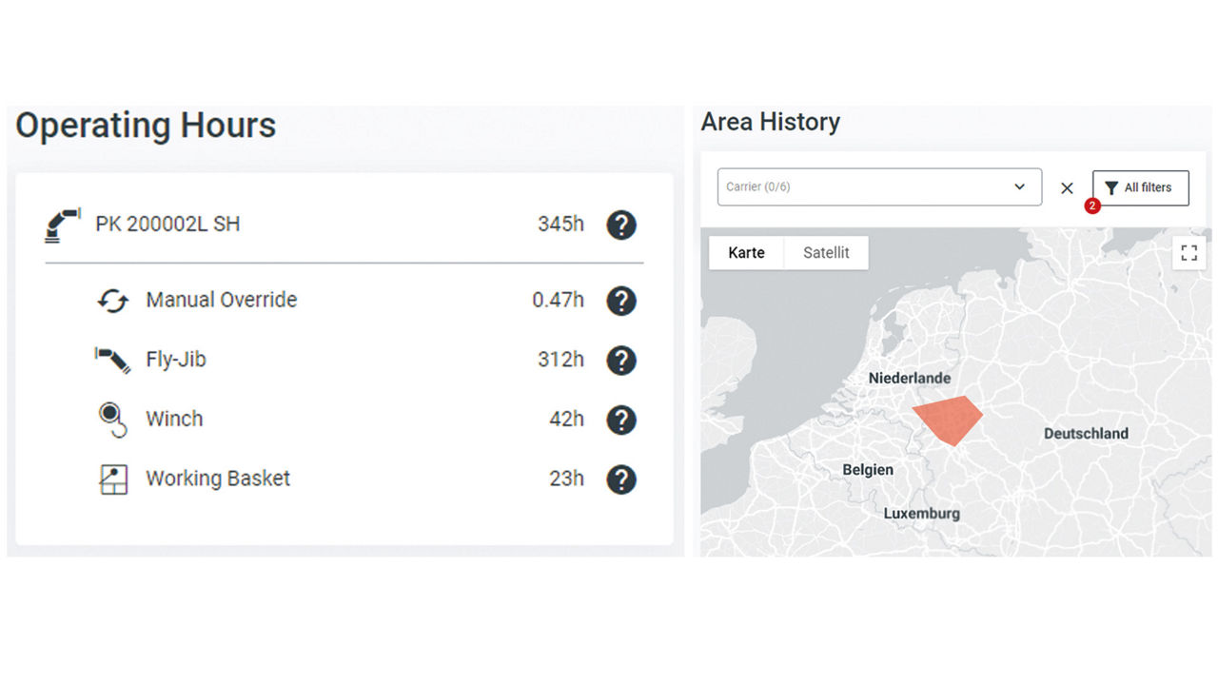Click the Working Basket icon

(112, 479)
